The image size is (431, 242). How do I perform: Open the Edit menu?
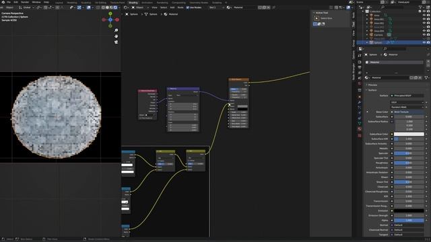click(x=16, y=2)
